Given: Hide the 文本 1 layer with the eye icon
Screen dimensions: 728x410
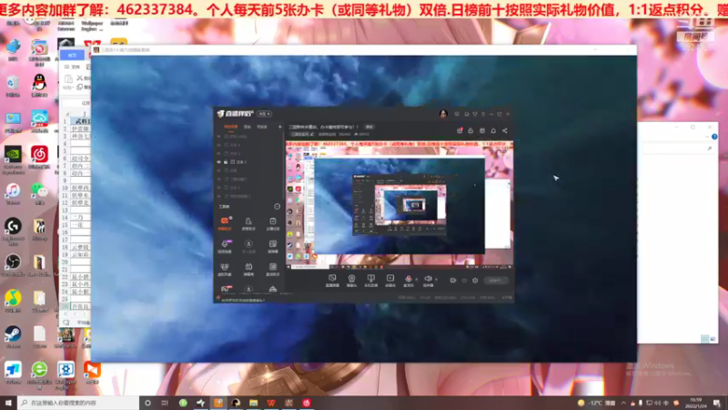Looking at the screenshot, I should click(218, 162).
